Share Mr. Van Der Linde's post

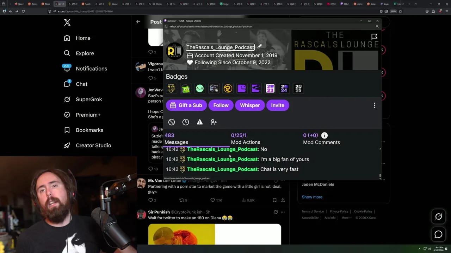click(x=283, y=200)
